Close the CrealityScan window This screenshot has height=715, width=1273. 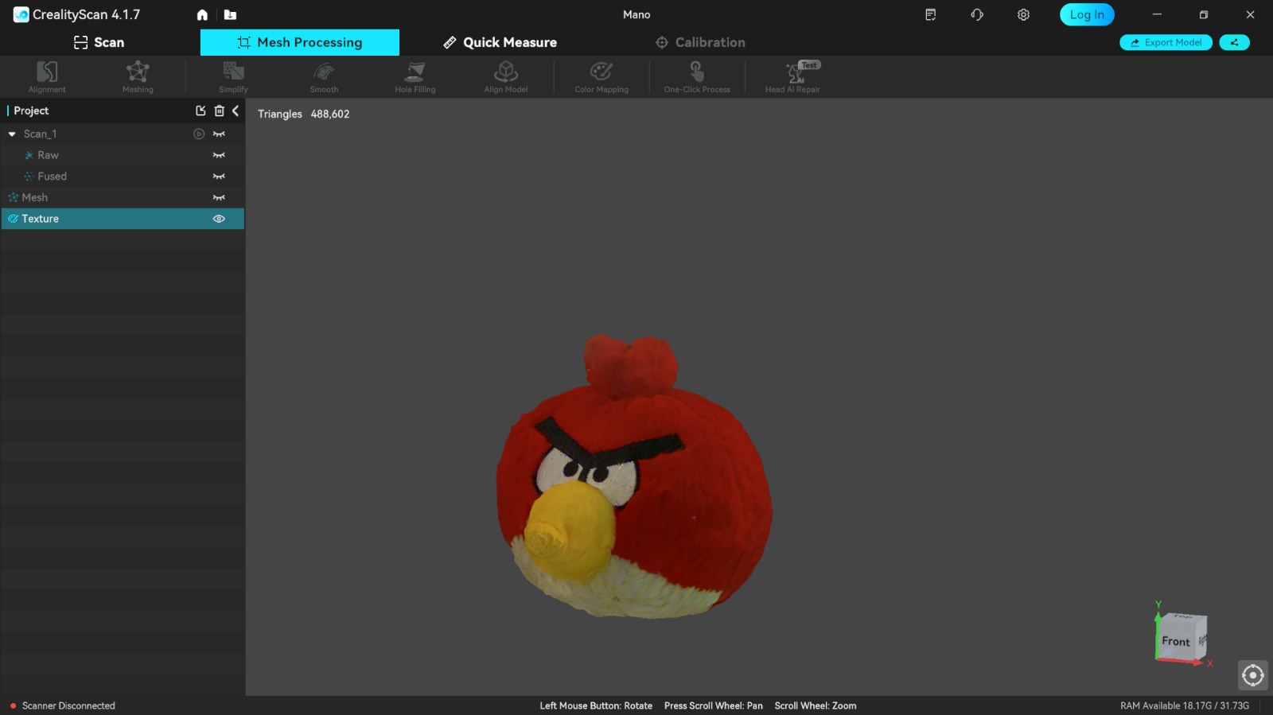[1250, 15]
